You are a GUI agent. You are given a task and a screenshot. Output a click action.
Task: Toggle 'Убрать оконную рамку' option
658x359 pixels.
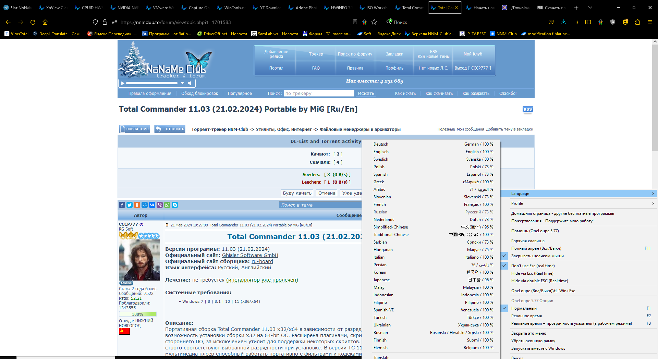pos(579,341)
